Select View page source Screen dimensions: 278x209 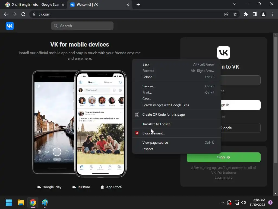(x=176, y=143)
